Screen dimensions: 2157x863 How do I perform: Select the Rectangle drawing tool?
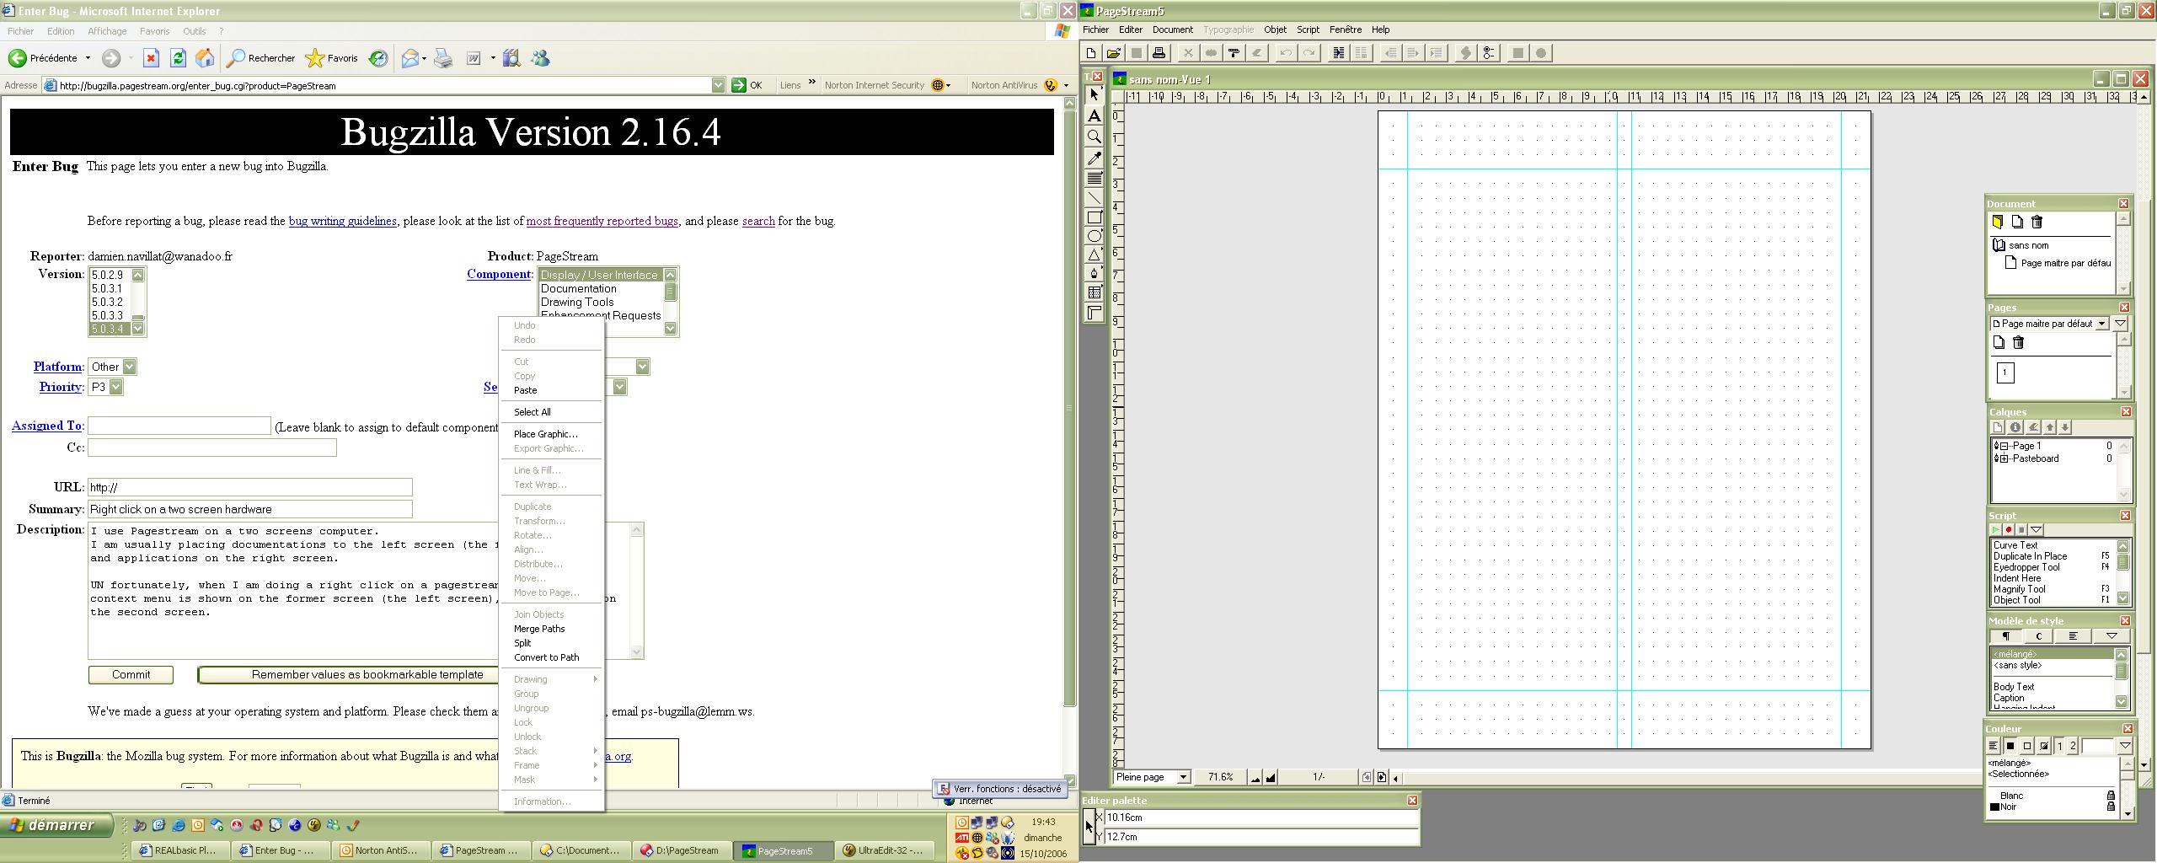coord(1094,217)
